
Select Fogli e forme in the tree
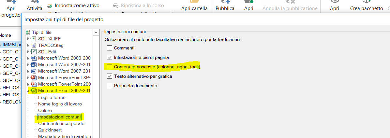(52, 97)
